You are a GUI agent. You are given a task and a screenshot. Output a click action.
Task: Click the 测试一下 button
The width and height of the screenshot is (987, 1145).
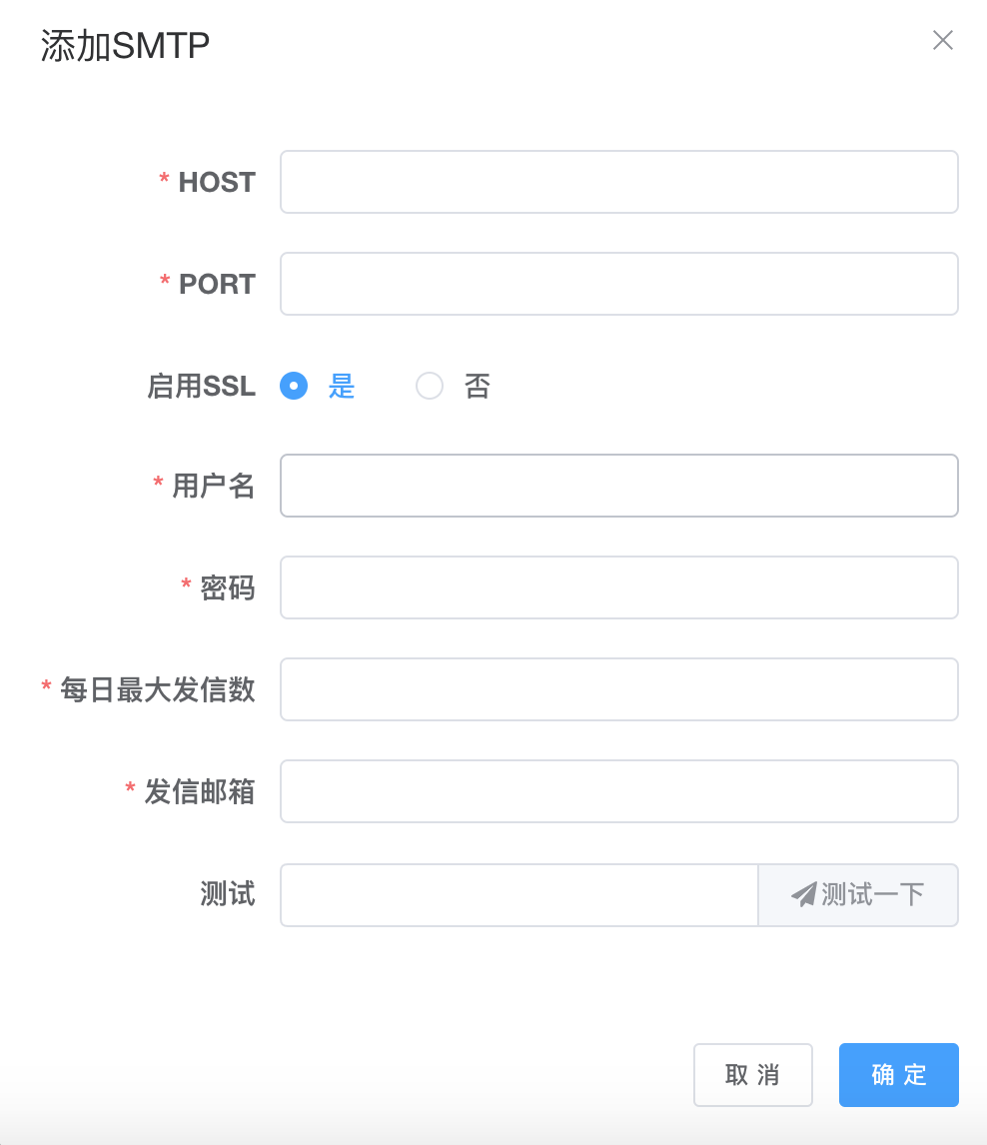858,895
